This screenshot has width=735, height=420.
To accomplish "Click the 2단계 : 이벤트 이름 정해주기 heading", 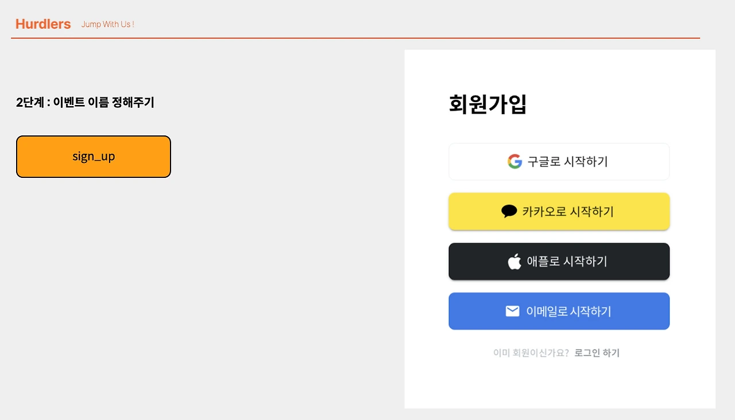I will (x=85, y=103).
